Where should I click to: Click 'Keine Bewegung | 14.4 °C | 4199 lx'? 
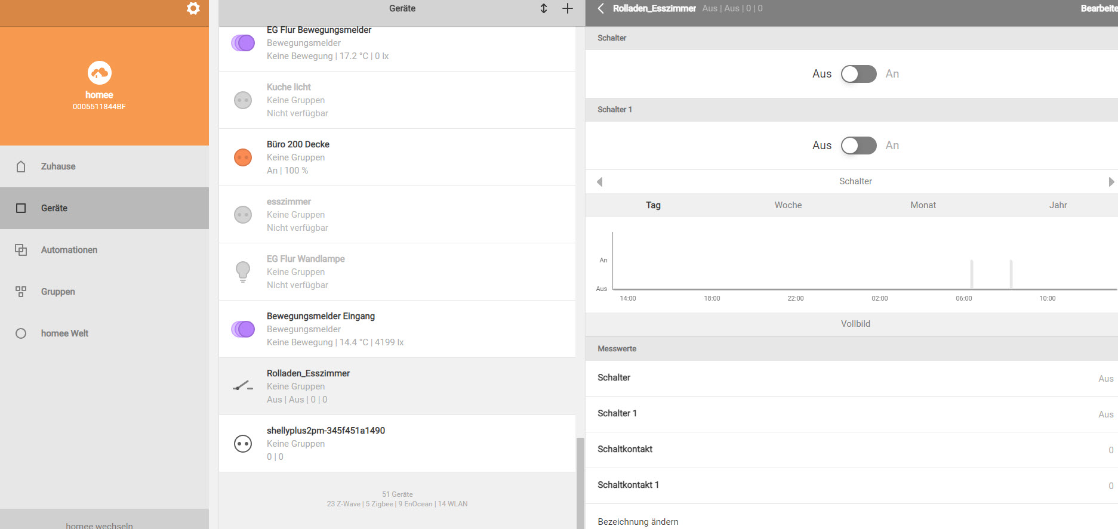click(335, 342)
